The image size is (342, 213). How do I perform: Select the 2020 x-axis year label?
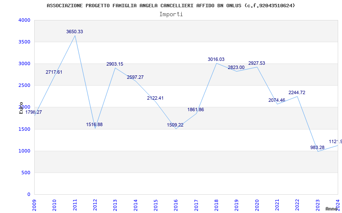tap(257, 205)
